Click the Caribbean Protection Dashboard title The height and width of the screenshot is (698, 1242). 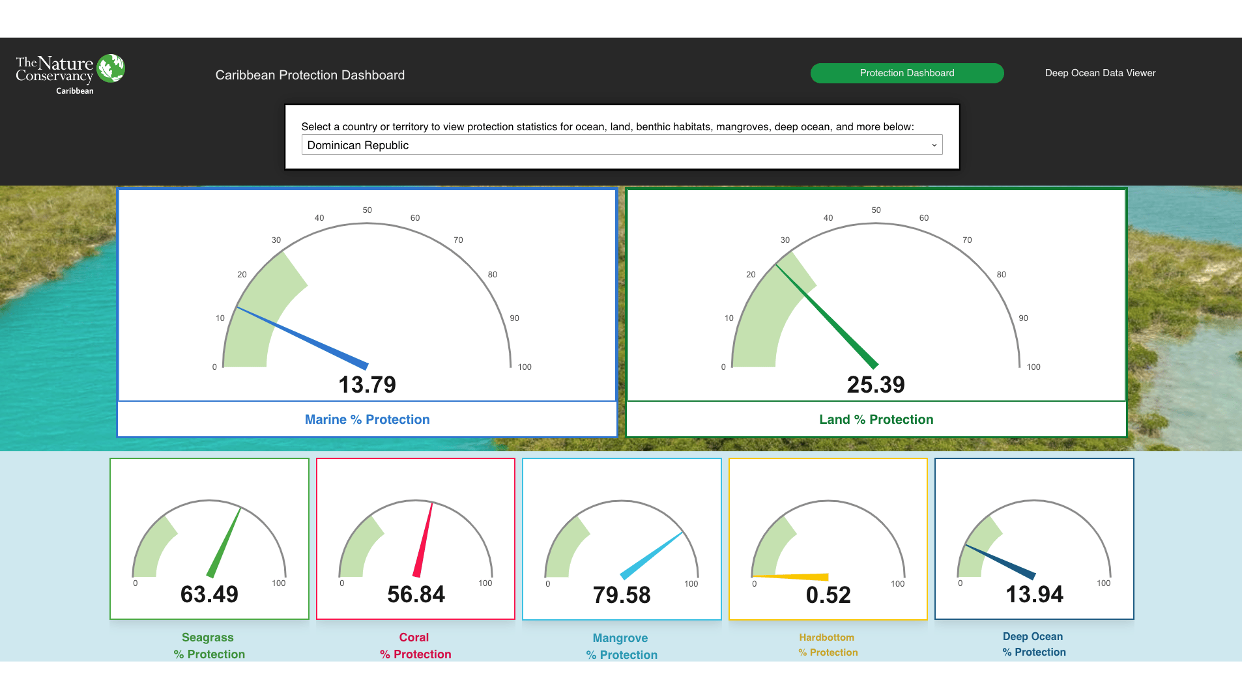coord(310,75)
